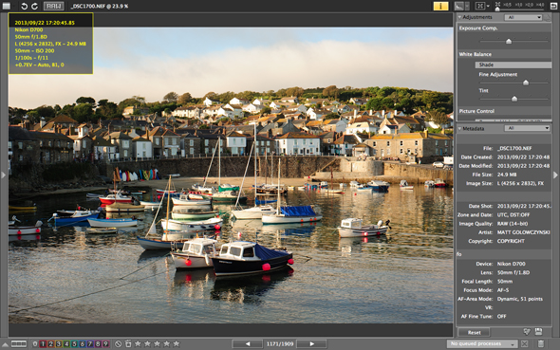This screenshot has width=560, height=350.
Task: Expand the left panel arrow
Action: [4, 175]
